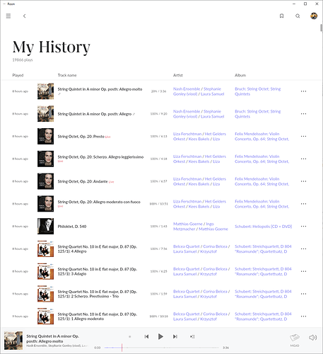Image resolution: width=323 pixels, height=354 pixels.
Task: Select the MOJO audio zone icon
Action: pyautogui.click(x=295, y=340)
